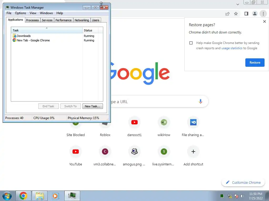Select the New Tab - Google Chrome task

[47, 40]
